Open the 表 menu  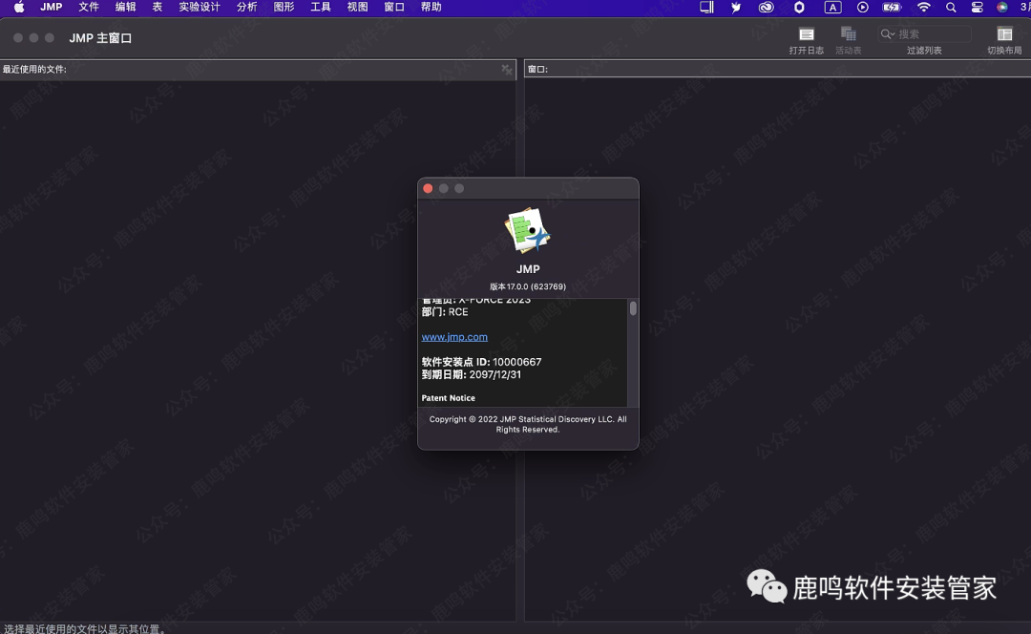158,8
